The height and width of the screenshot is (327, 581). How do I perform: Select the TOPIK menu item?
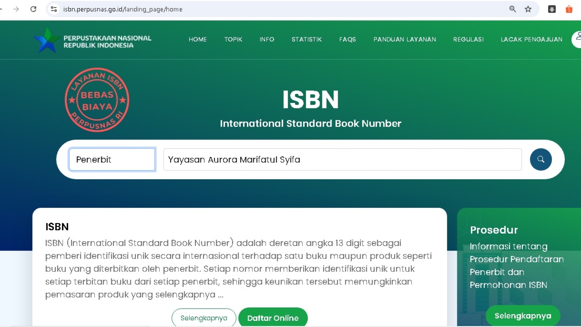[x=233, y=39]
